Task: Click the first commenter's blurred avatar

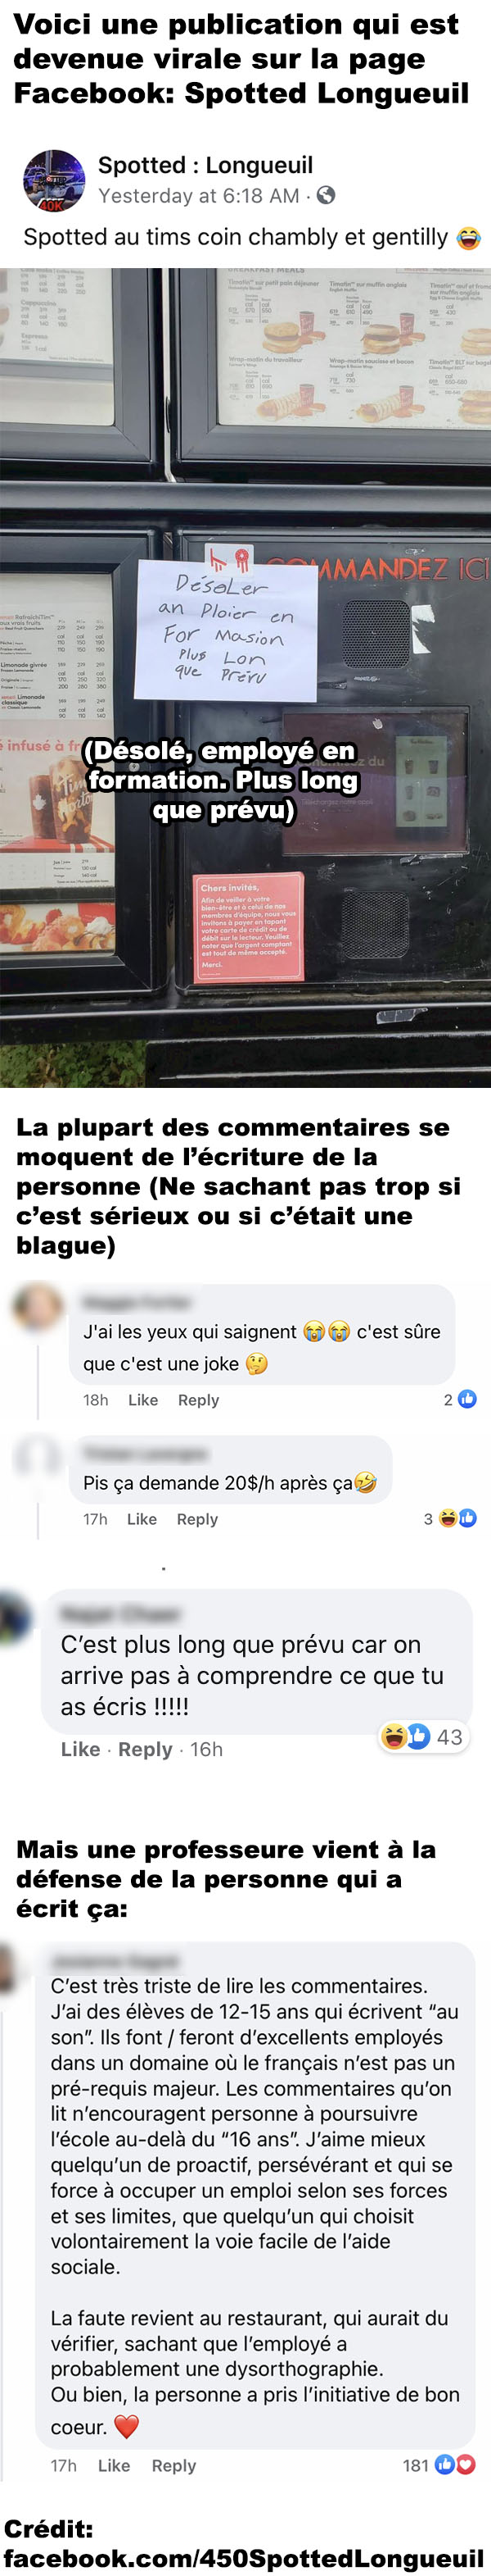Action: 36,1307
